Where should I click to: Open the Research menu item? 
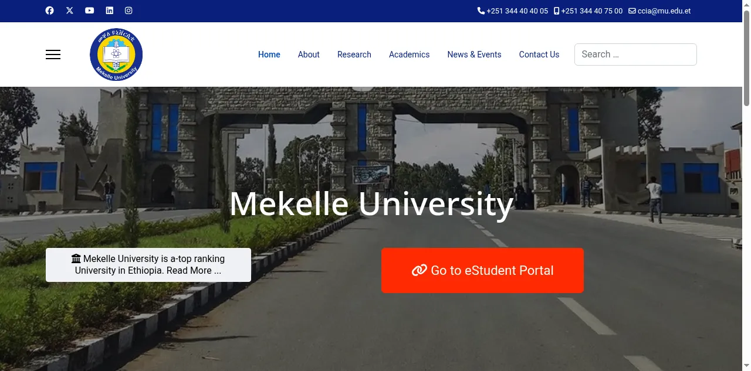click(x=354, y=55)
